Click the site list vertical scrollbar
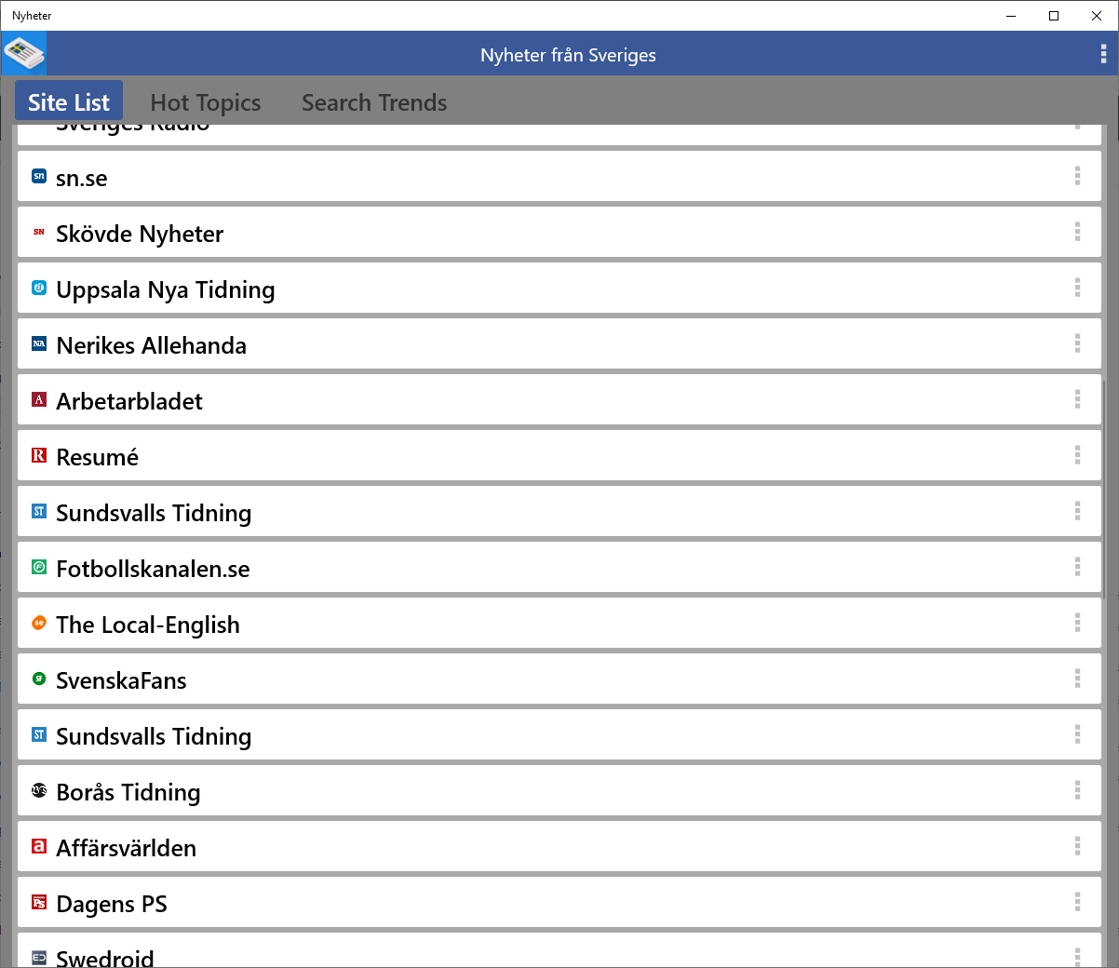The width and height of the screenshot is (1119, 968). click(x=1104, y=489)
